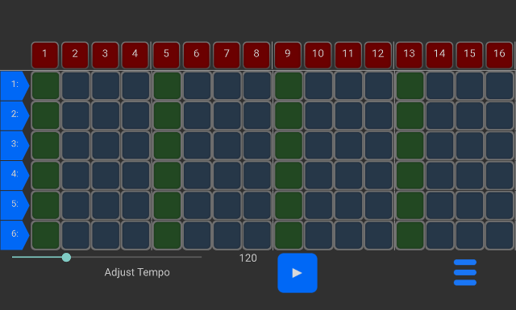The image size is (516, 310).
Task: Toggle track 2 step 14 pad
Action: (439, 116)
